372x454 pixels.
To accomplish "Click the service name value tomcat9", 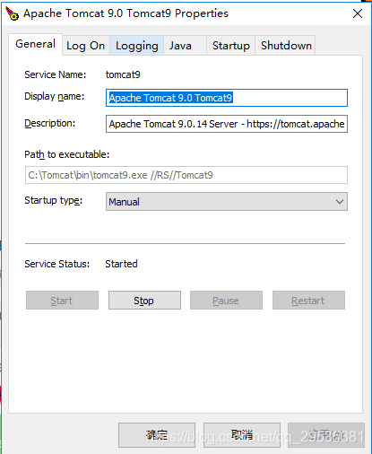I will (123, 74).
